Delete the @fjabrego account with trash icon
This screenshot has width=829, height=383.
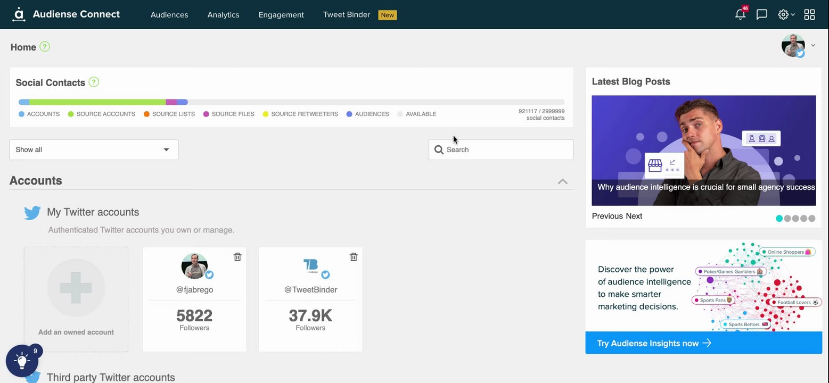coord(237,257)
